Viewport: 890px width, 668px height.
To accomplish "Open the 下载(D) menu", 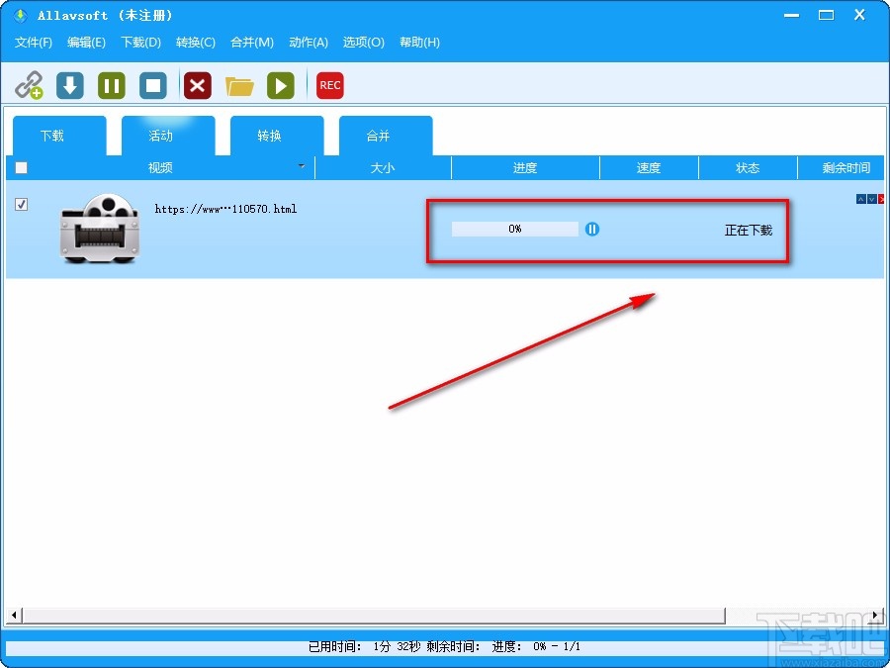I will pos(140,42).
